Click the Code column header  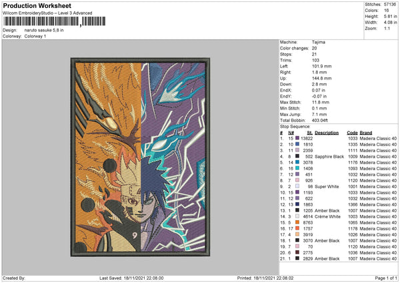click(352, 133)
